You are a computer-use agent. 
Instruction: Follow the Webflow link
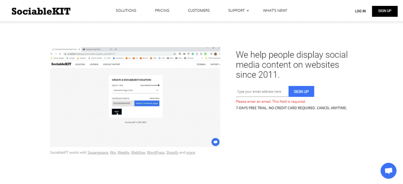[x=138, y=153]
